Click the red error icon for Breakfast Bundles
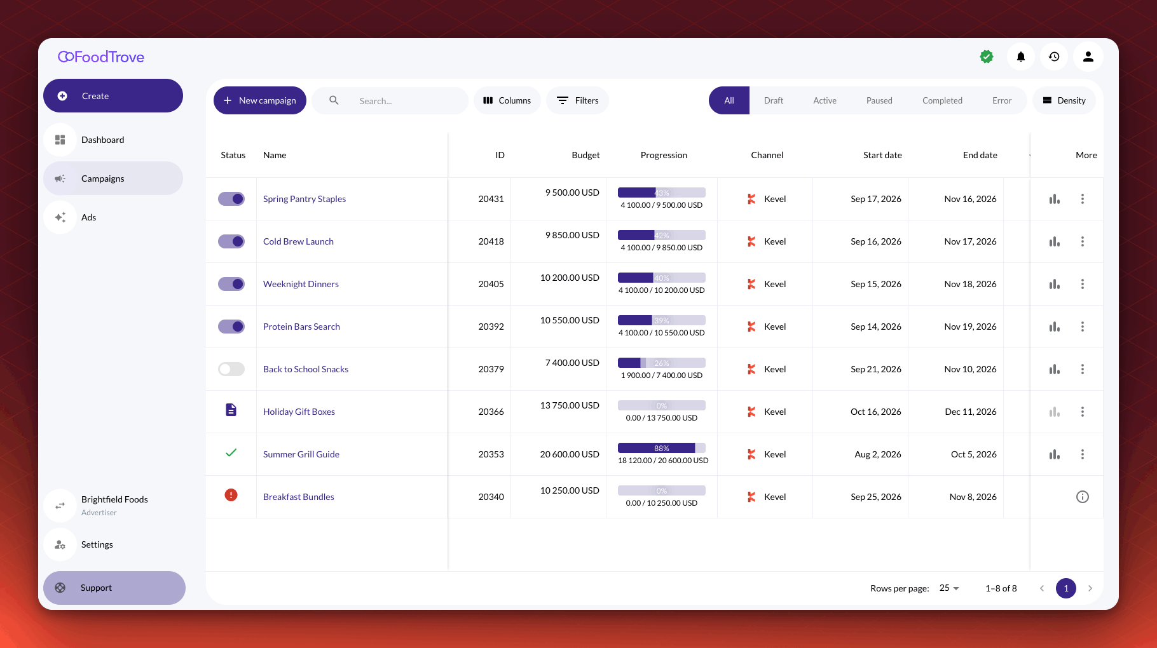This screenshot has height=648, width=1157. [x=231, y=495]
